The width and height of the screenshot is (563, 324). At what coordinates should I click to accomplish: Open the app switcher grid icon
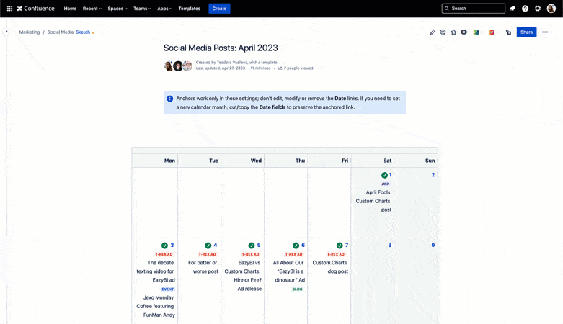pos(9,8)
